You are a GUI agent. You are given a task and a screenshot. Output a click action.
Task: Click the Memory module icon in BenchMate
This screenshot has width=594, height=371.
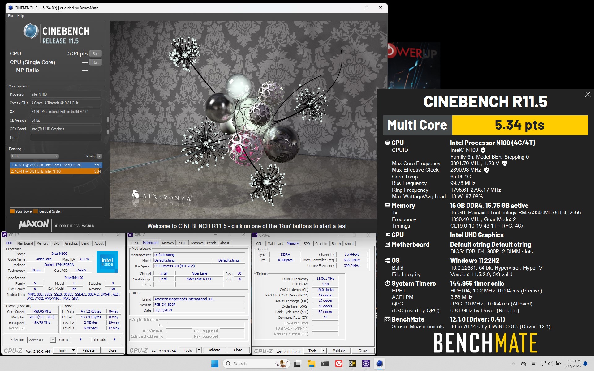tap(387, 205)
